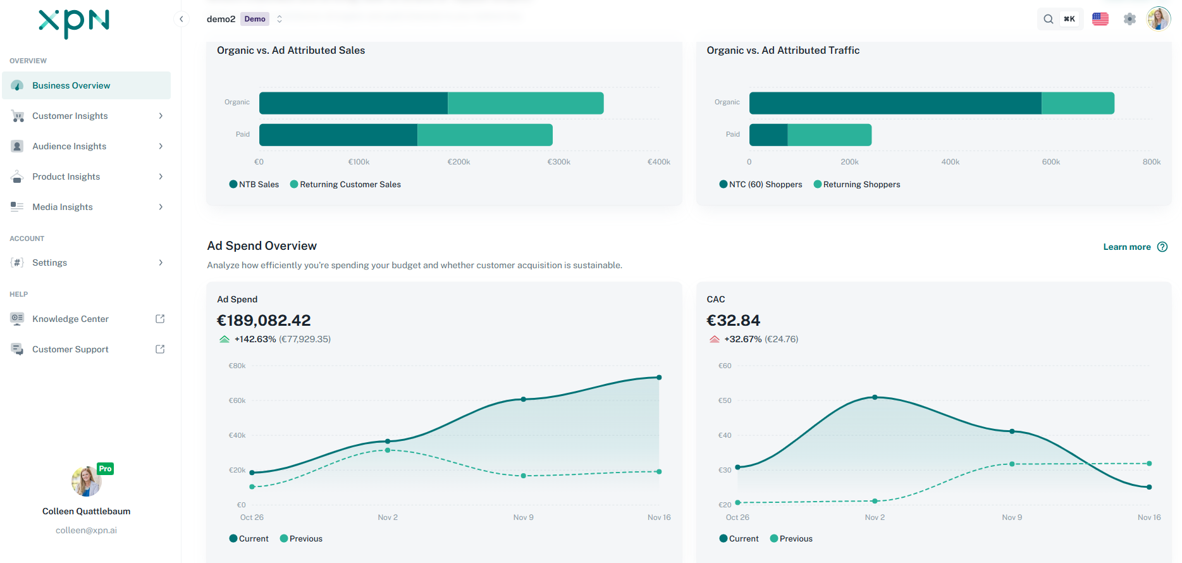
Task: Open Settings menu item
Action: [87, 263]
